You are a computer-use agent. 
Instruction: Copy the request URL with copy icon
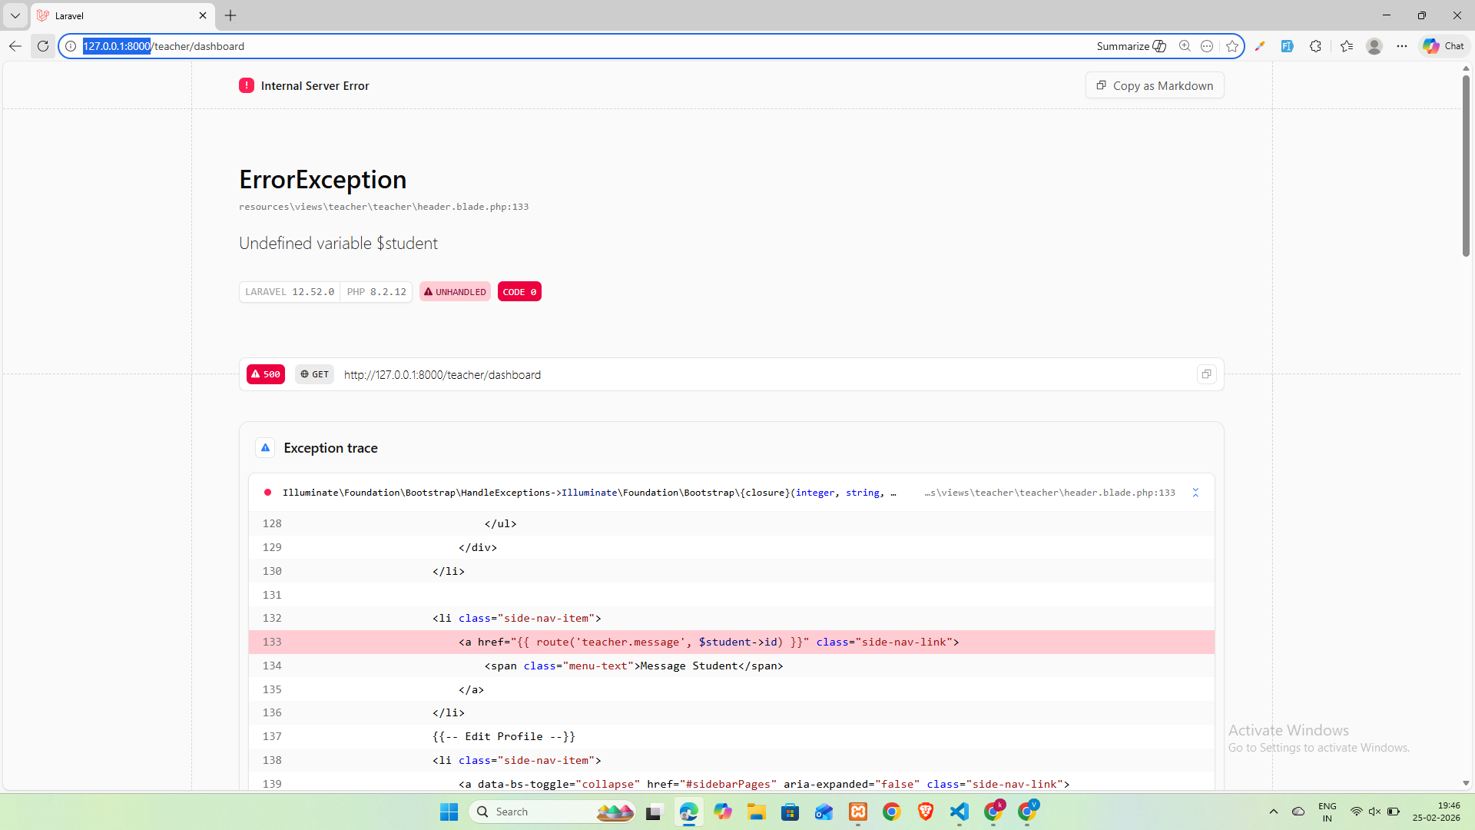coord(1206,374)
